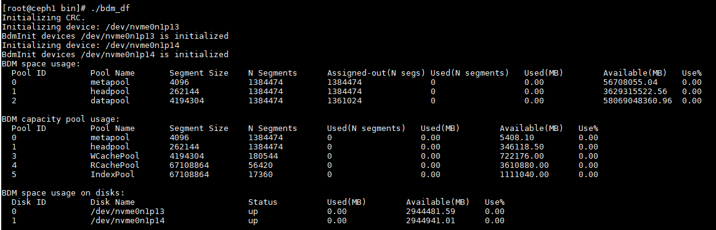Click 'up' status for nvme0n1p13
The image size is (716, 230).
[x=253, y=212]
